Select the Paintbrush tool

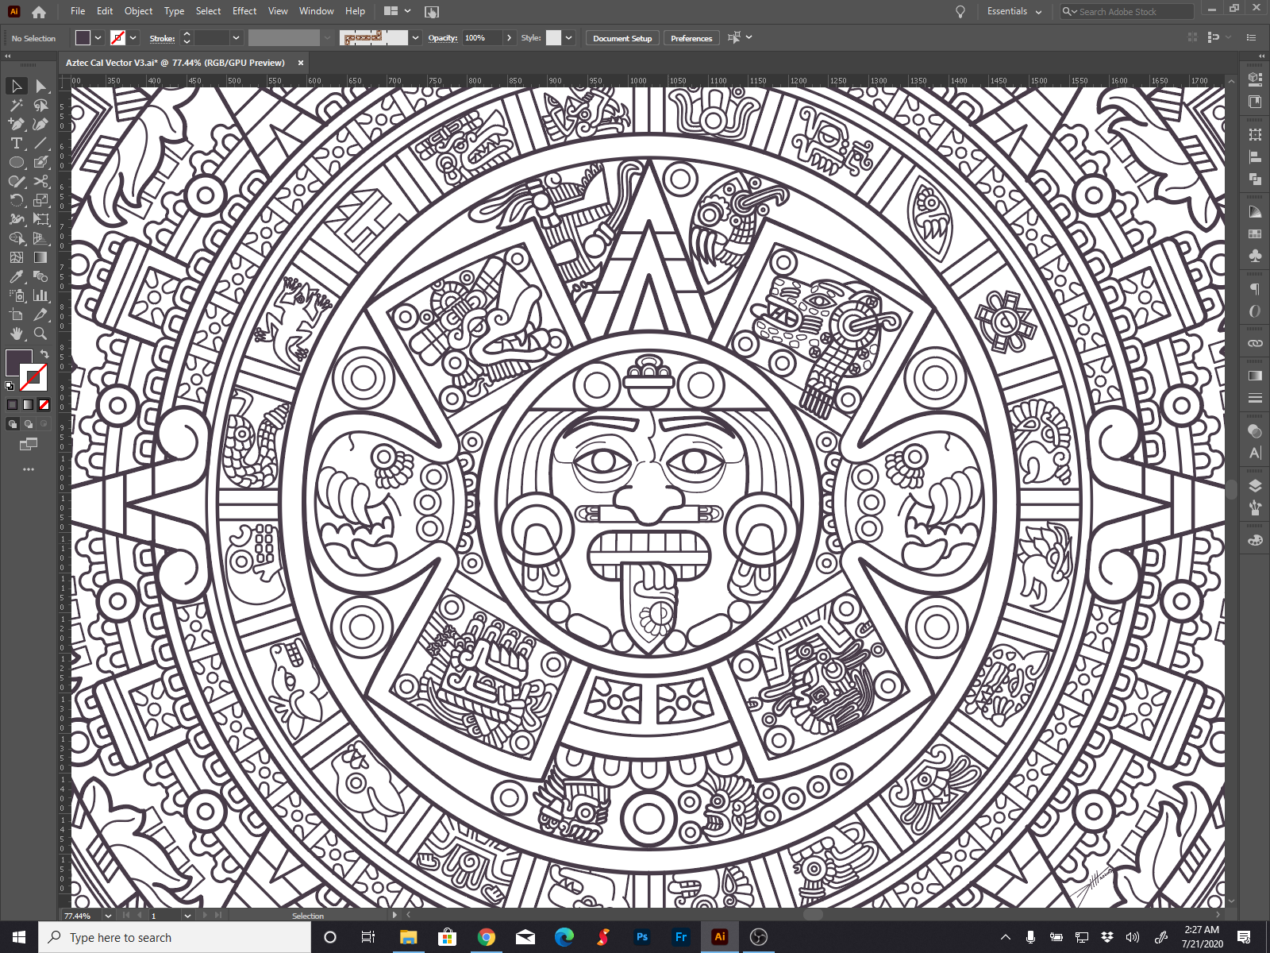coord(40,162)
